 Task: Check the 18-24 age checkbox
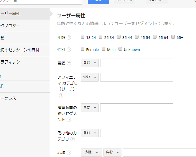(x=83, y=37)
